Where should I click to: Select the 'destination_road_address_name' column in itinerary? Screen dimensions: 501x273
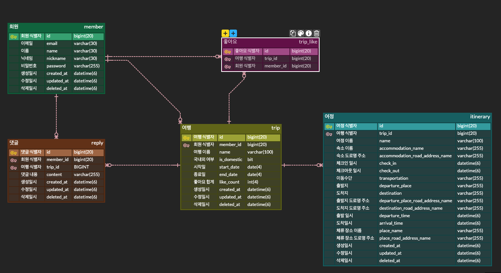click(x=411, y=208)
